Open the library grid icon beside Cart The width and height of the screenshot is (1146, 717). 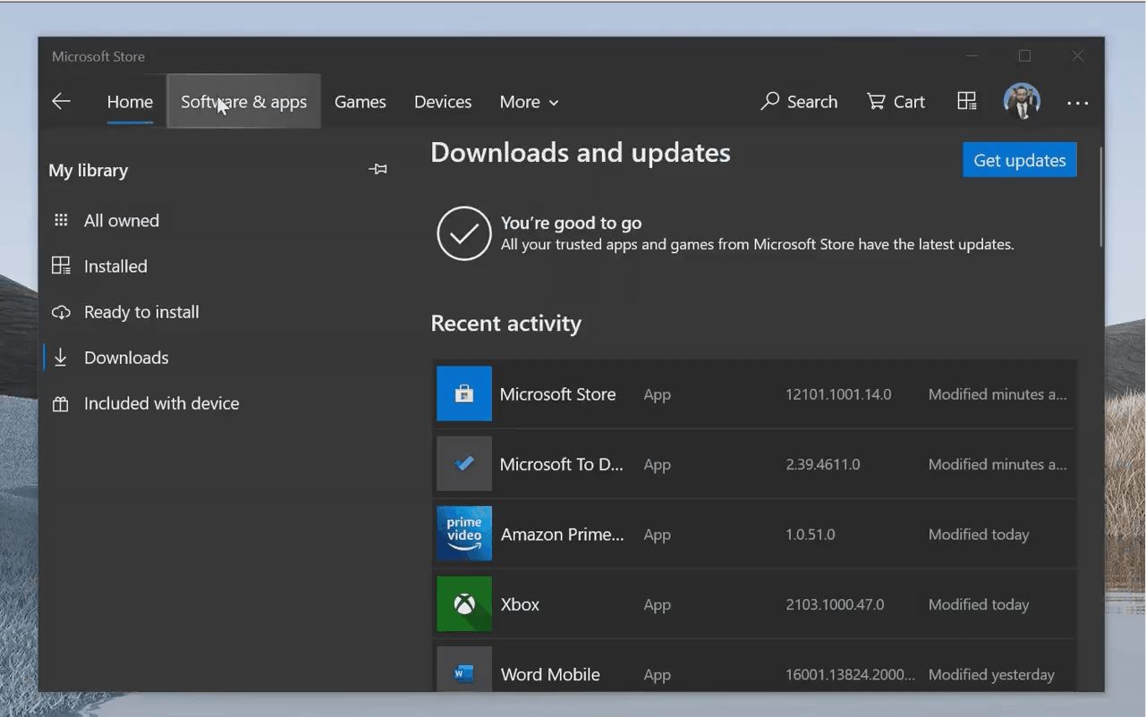pyautogui.click(x=967, y=101)
